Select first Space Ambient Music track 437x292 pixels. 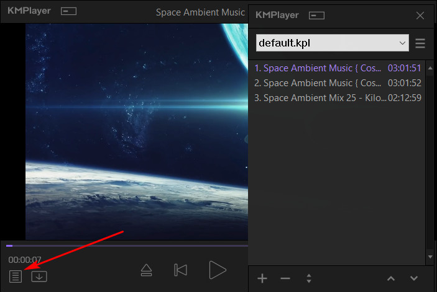pyautogui.click(x=321, y=68)
